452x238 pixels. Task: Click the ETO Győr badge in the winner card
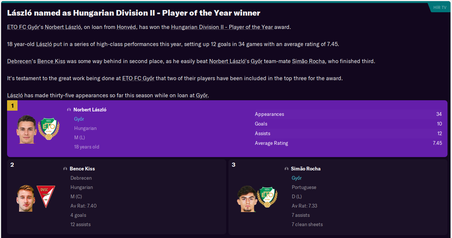click(49, 129)
